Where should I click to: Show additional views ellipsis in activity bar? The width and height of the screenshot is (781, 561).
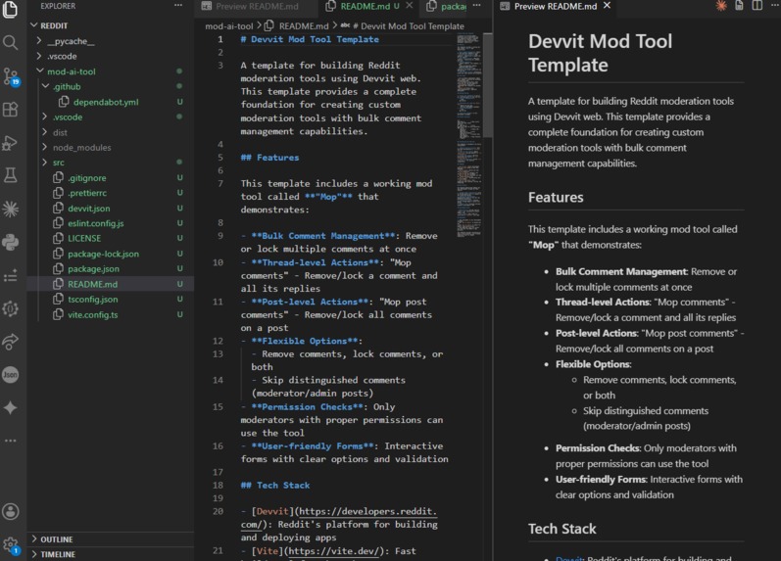[11, 441]
